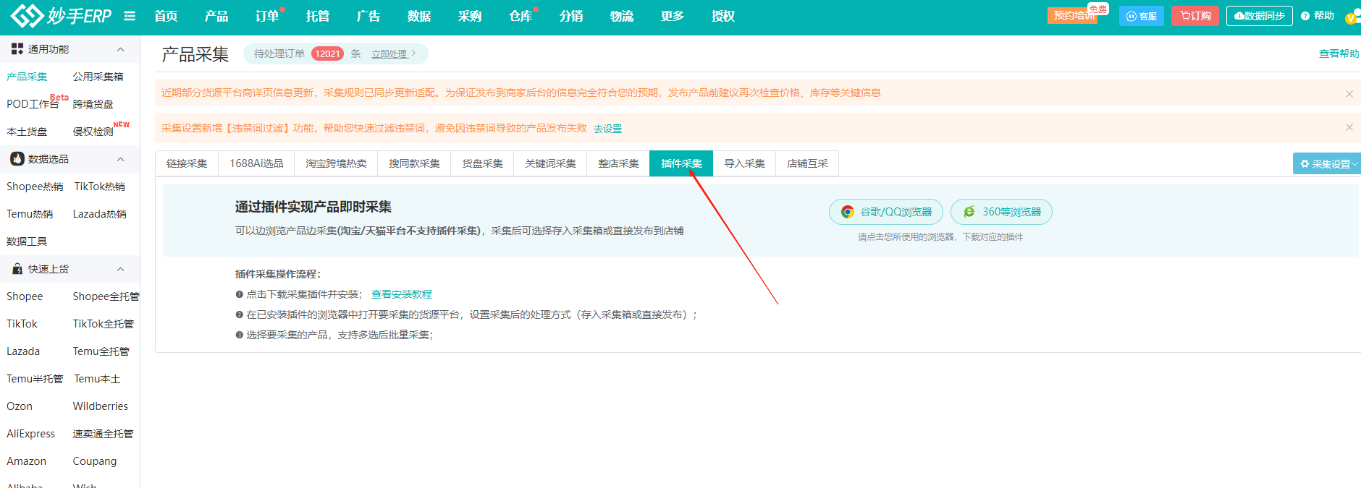Screen dimensions: 1361x488
Task: Open the 订单 top menu
Action: tap(267, 16)
